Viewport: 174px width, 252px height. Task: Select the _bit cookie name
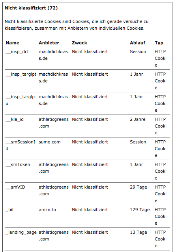[10, 210]
